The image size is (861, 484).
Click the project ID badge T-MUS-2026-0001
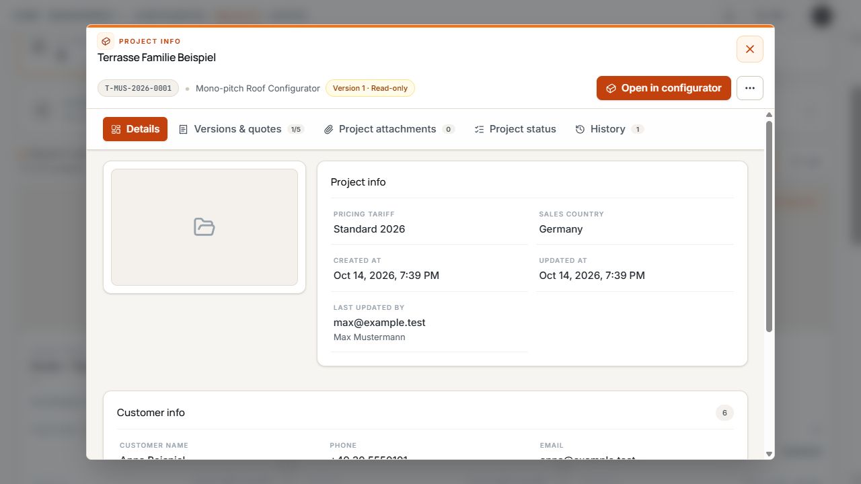138,88
